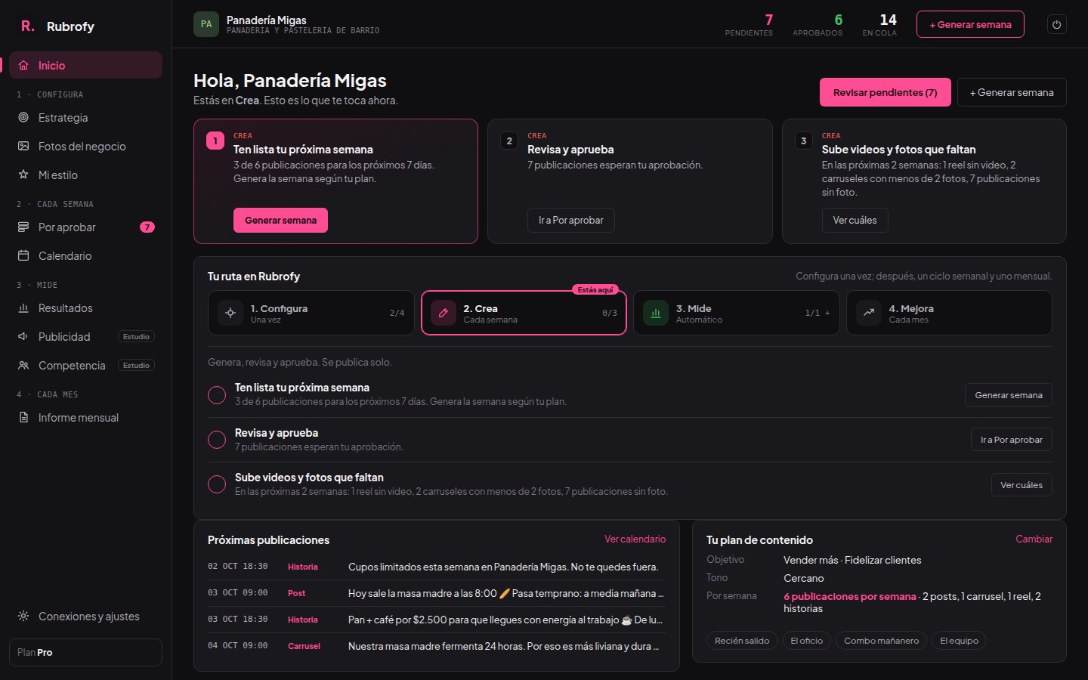Click the Estudio badge next to Publicidad

136,336
